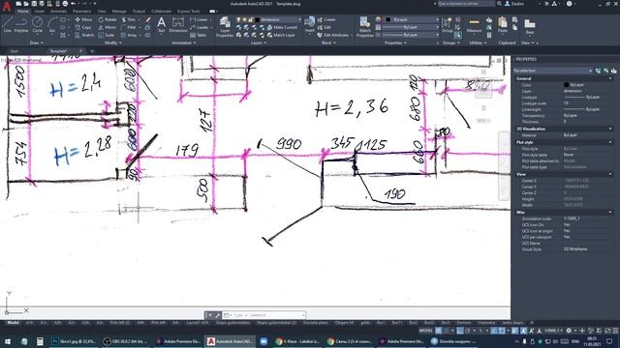Click the ByLayer color swatch in Properties ribbon
Viewport: 620px width, 348px height.
pyautogui.click(x=388, y=19)
